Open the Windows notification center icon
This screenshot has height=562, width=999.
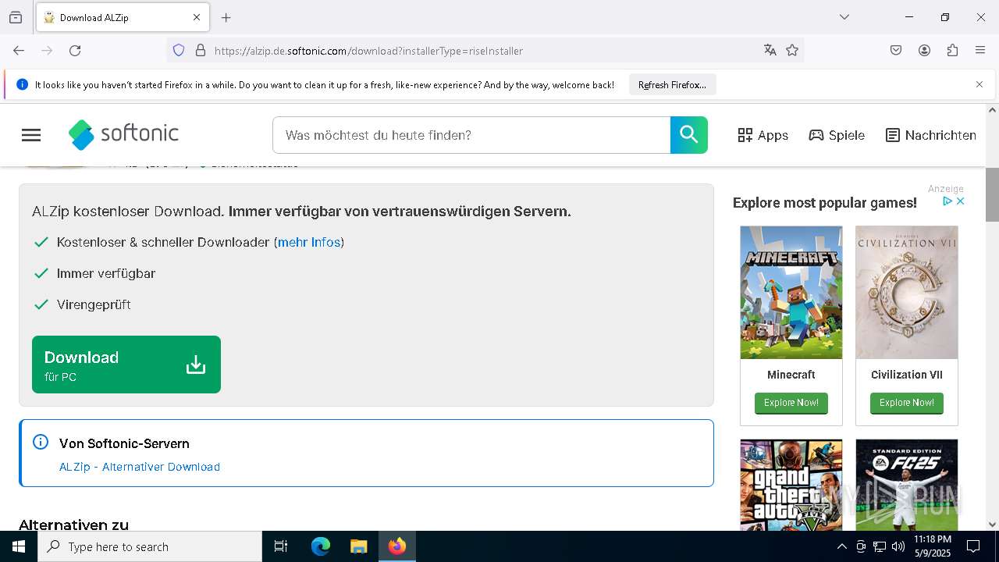click(x=973, y=546)
